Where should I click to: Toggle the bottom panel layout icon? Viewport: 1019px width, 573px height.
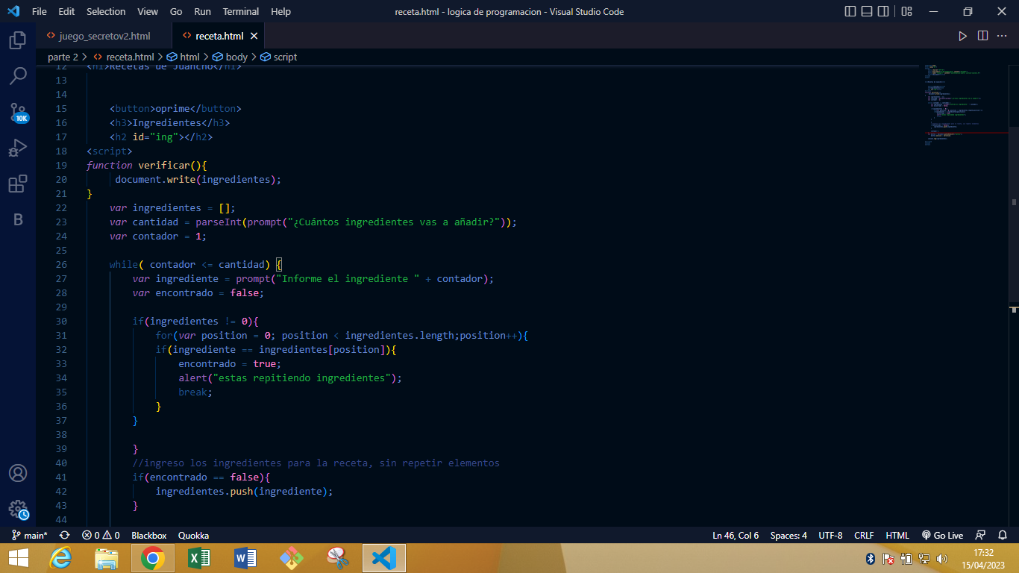click(x=867, y=11)
